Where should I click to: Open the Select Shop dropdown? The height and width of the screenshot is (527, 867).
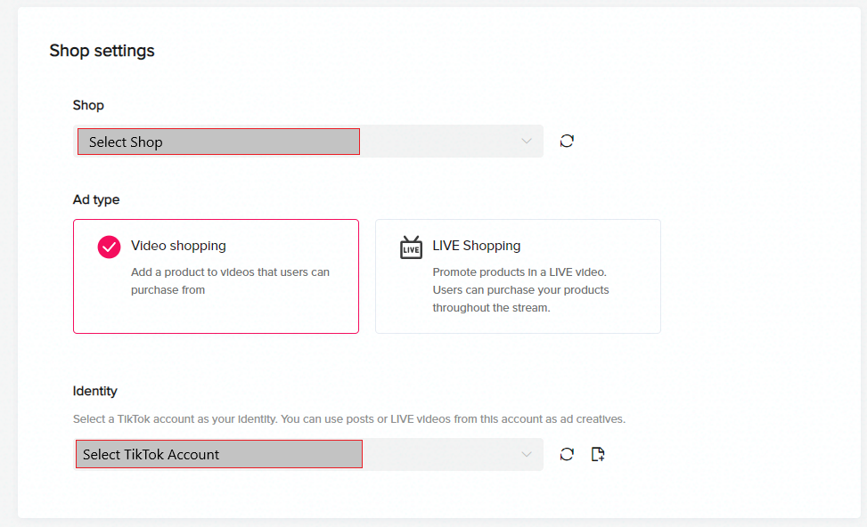[x=308, y=142]
